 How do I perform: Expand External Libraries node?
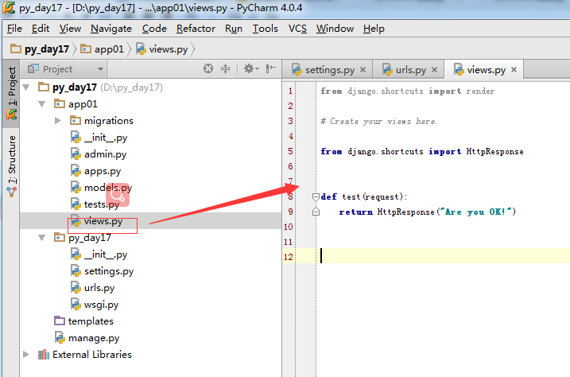tap(27, 355)
